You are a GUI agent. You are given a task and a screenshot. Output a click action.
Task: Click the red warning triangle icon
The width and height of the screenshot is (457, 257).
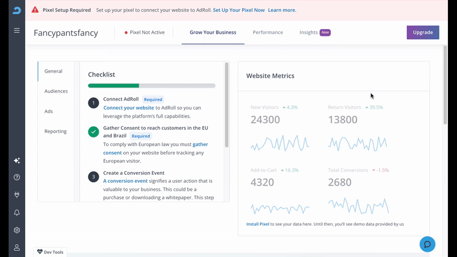coord(35,10)
